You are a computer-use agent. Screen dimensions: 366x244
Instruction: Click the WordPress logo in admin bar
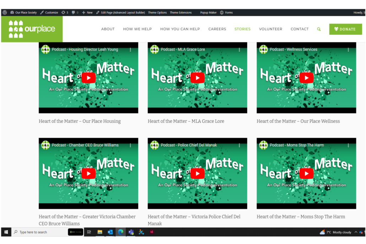(x=5, y=12)
